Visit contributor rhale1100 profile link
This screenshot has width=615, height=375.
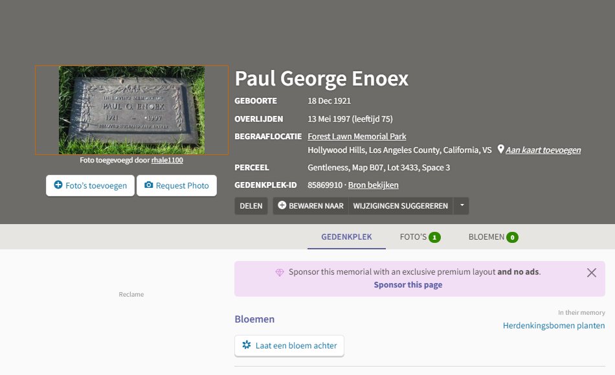[167, 160]
